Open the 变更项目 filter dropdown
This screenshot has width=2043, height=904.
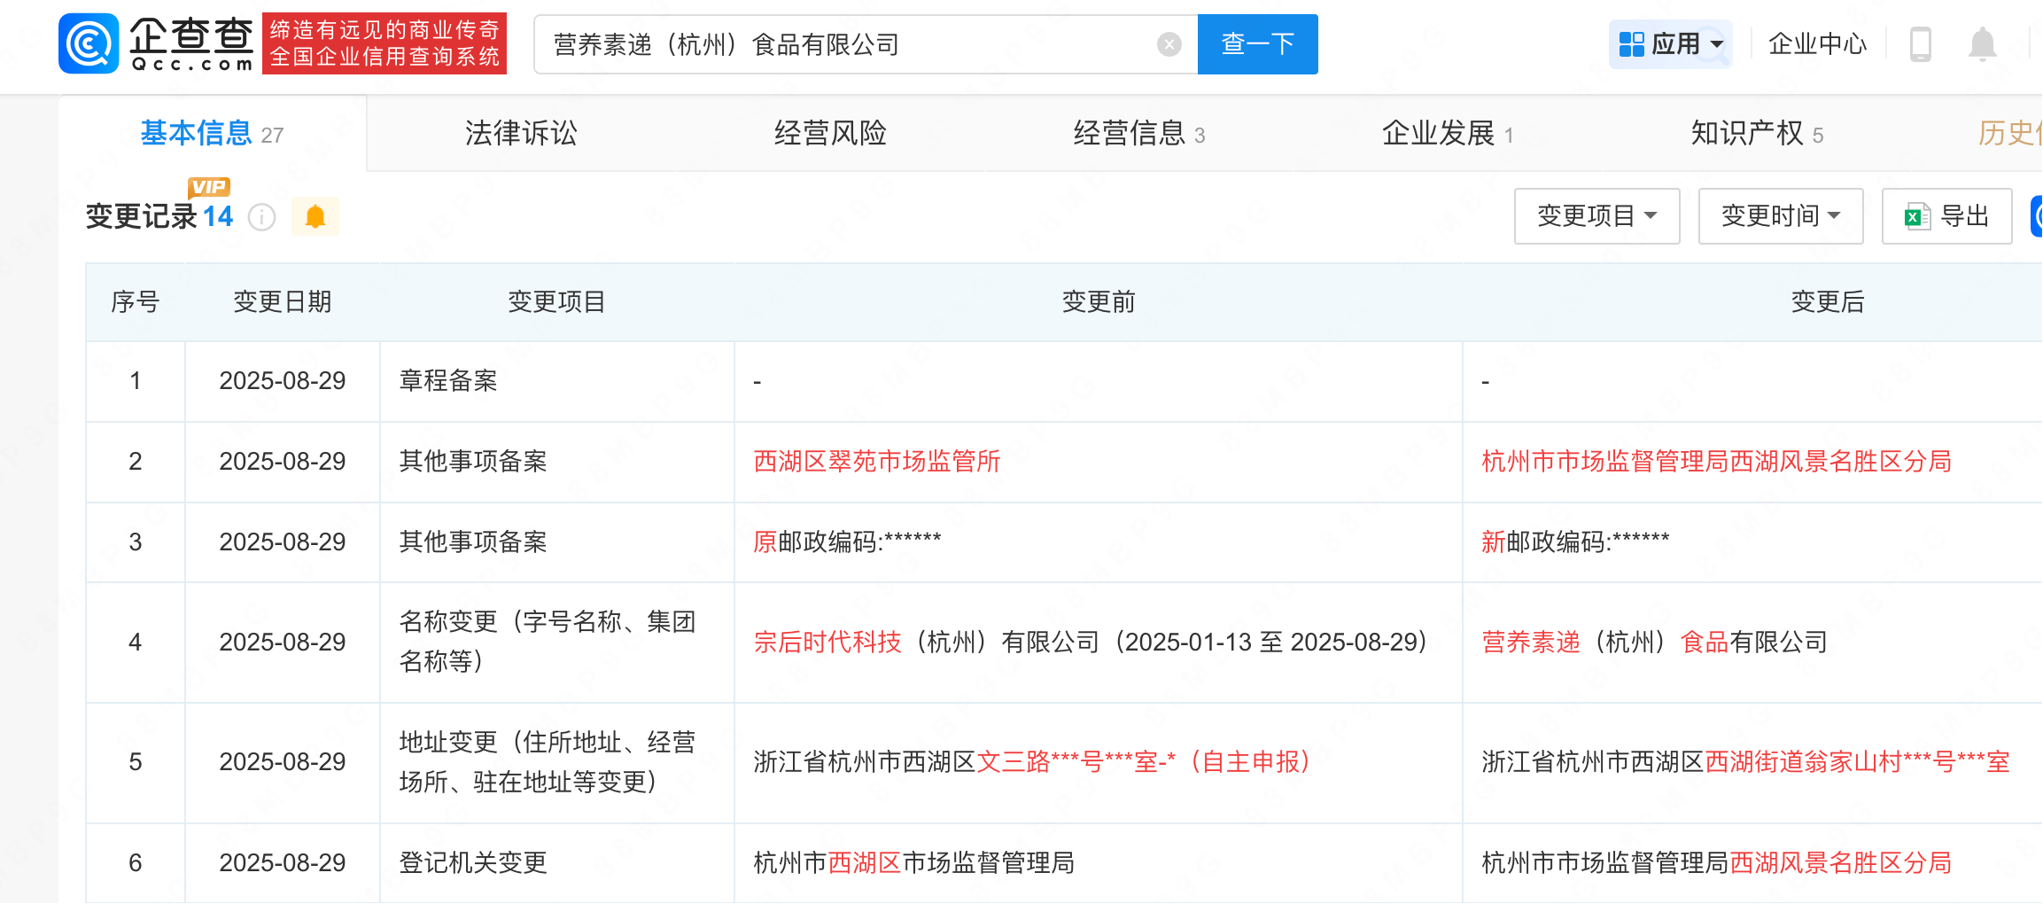click(x=1596, y=216)
